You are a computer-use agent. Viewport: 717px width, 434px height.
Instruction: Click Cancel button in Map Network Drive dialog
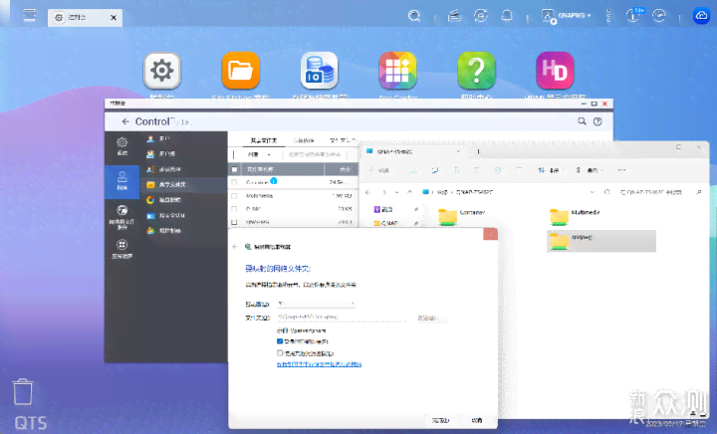(476, 420)
